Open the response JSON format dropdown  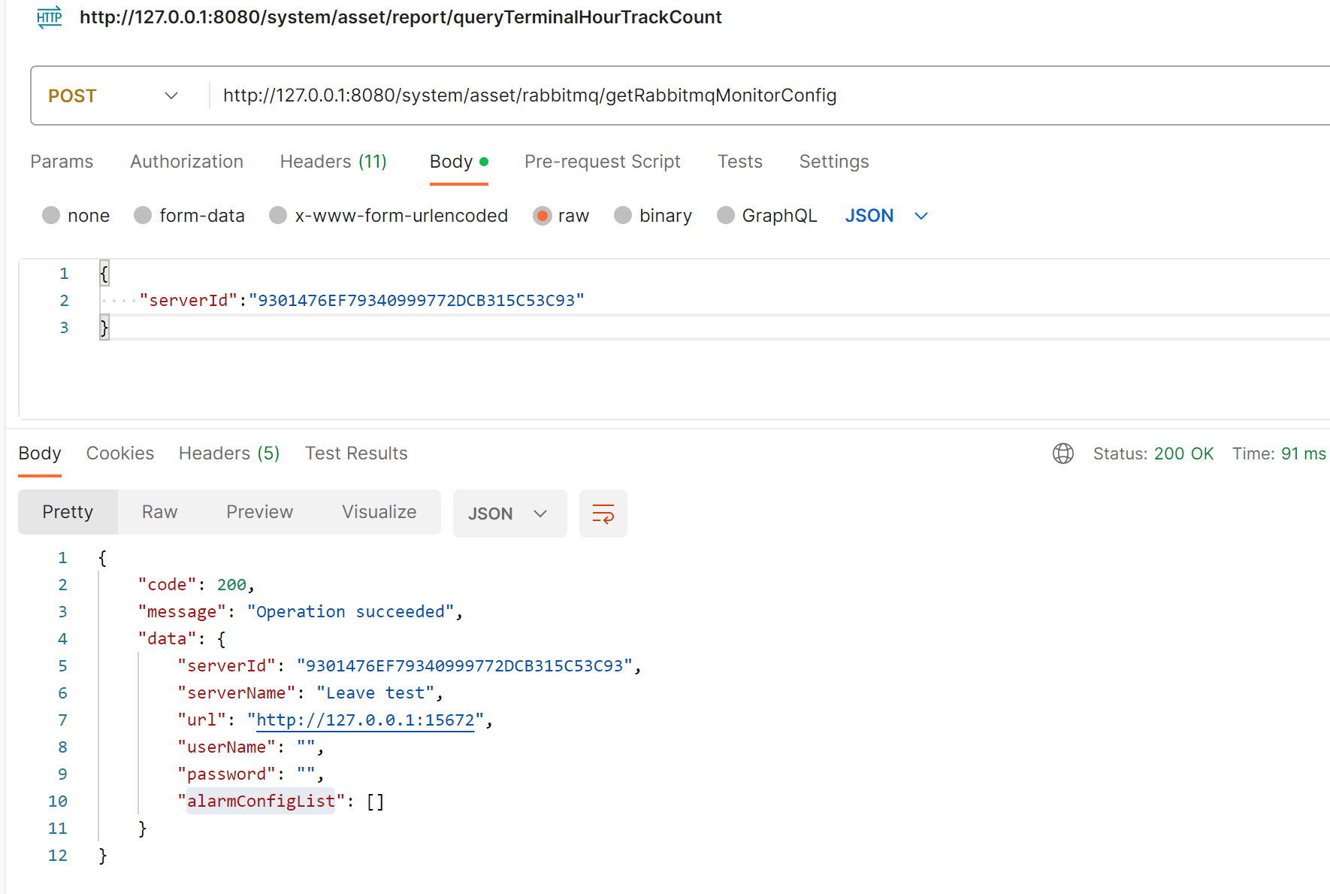509,514
